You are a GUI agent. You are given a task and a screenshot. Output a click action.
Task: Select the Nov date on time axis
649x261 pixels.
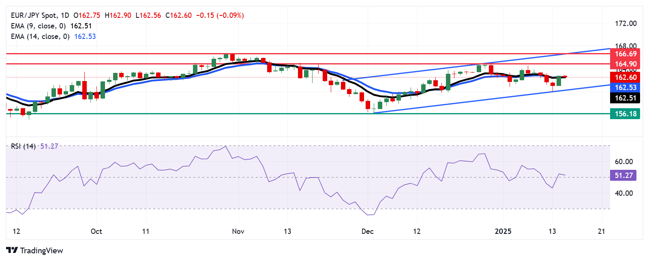pos(238,231)
